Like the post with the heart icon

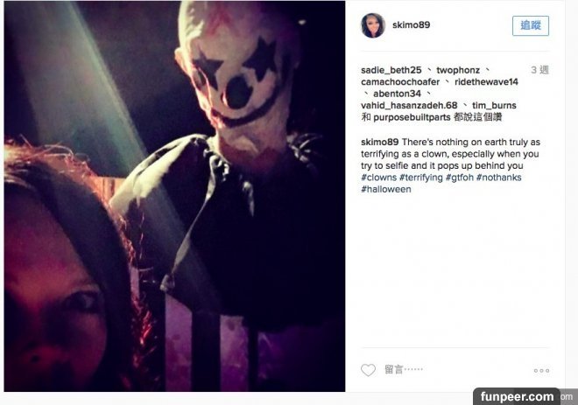click(368, 370)
